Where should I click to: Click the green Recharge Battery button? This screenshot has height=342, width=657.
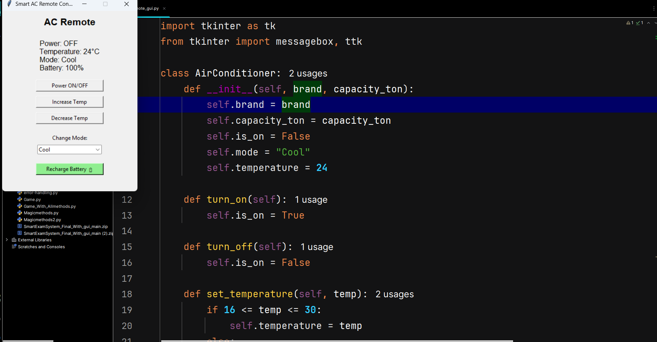coord(70,169)
